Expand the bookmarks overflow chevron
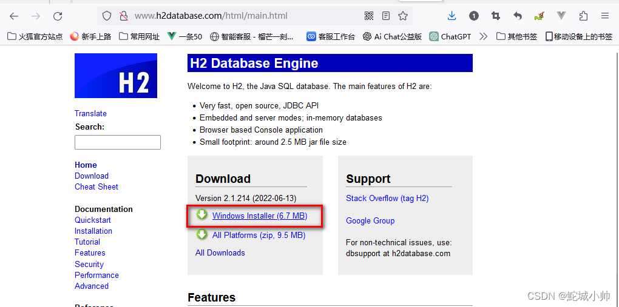Image resolution: width=619 pixels, height=307 pixels. (x=483, y=37)
